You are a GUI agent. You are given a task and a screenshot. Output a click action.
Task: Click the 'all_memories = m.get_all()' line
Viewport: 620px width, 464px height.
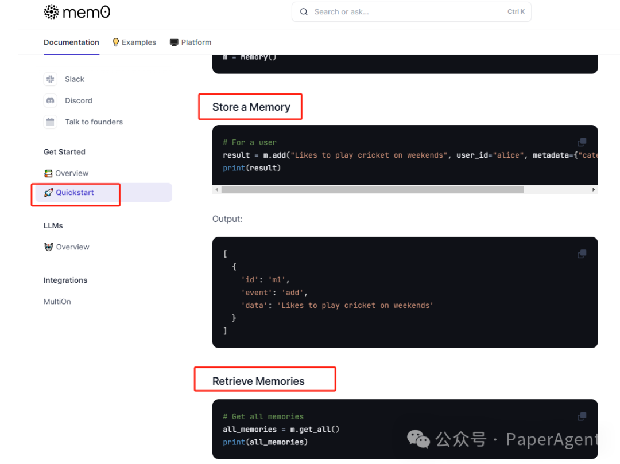[x=281, y=429]
